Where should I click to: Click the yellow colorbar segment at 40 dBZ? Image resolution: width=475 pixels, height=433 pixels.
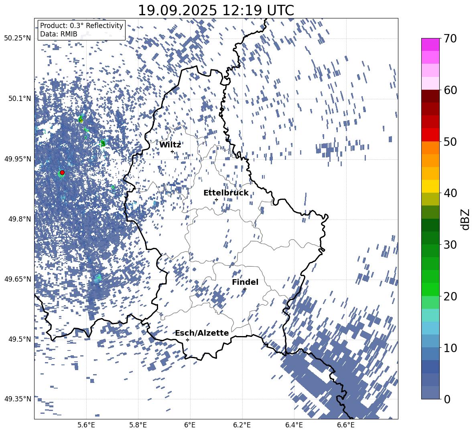[430, 187]
